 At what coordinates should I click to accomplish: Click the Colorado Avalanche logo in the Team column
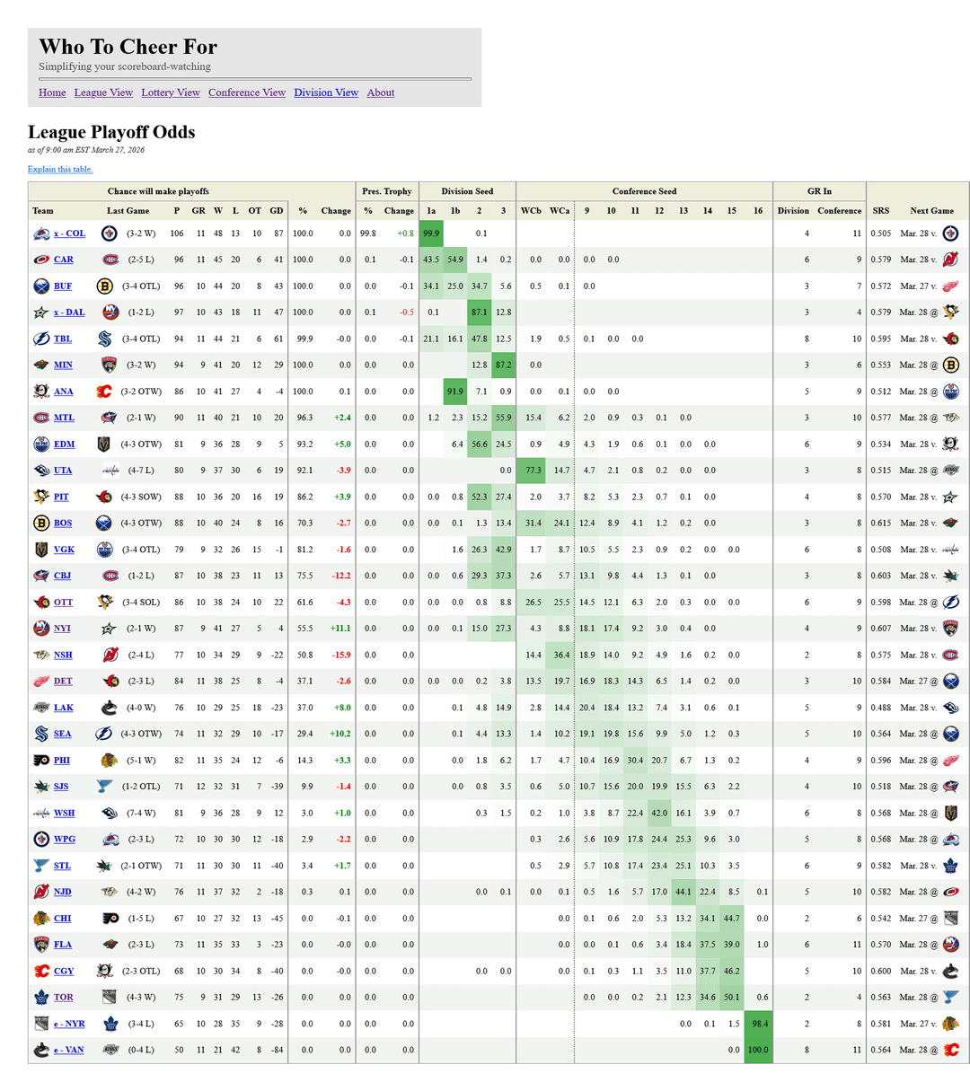[x=41, y=233]
